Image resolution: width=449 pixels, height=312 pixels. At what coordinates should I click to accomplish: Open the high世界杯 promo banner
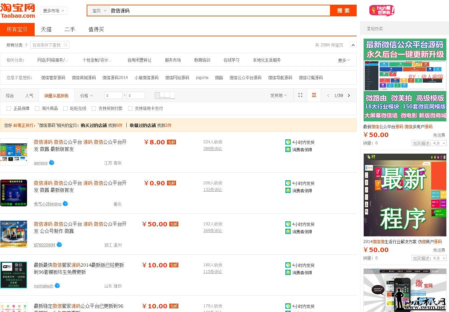click(382, 10)
